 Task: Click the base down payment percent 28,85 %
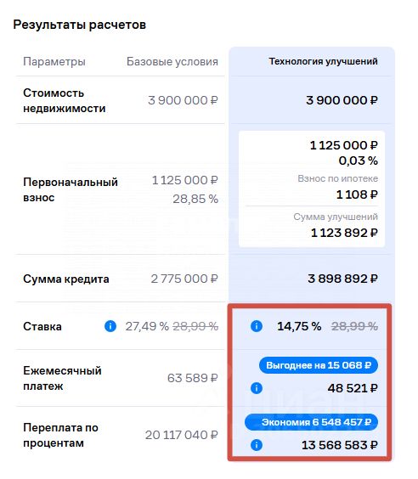pyautogui.click(x=195, y=200)
